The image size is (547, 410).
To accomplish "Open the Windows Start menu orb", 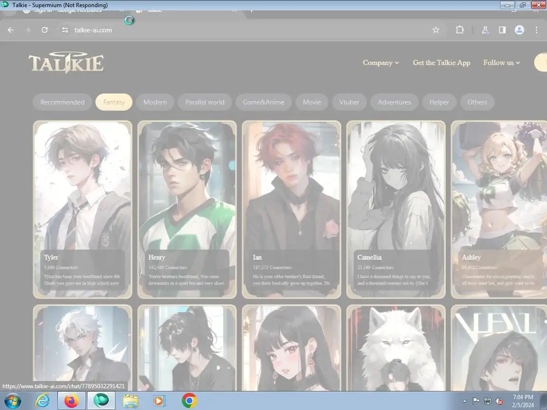I will 12,401.
